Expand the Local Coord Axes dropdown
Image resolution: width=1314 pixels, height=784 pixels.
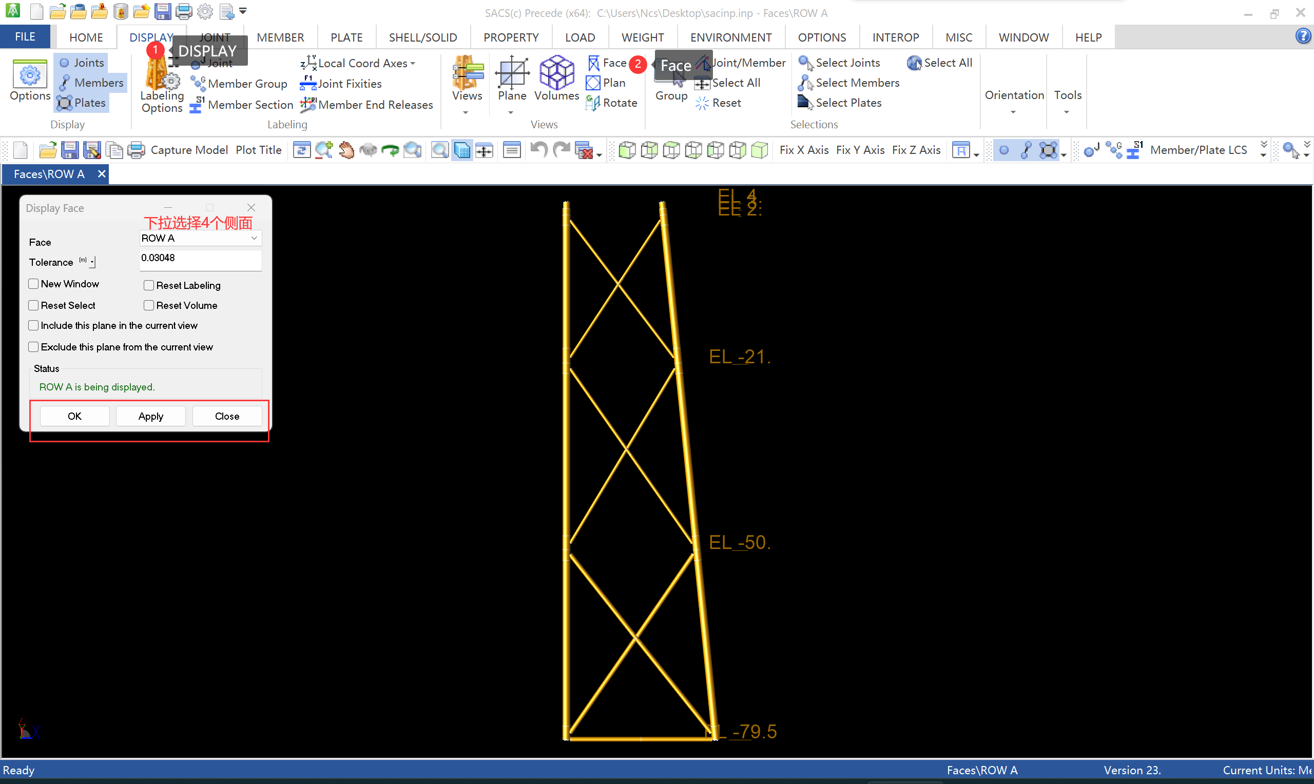(413, 64)
